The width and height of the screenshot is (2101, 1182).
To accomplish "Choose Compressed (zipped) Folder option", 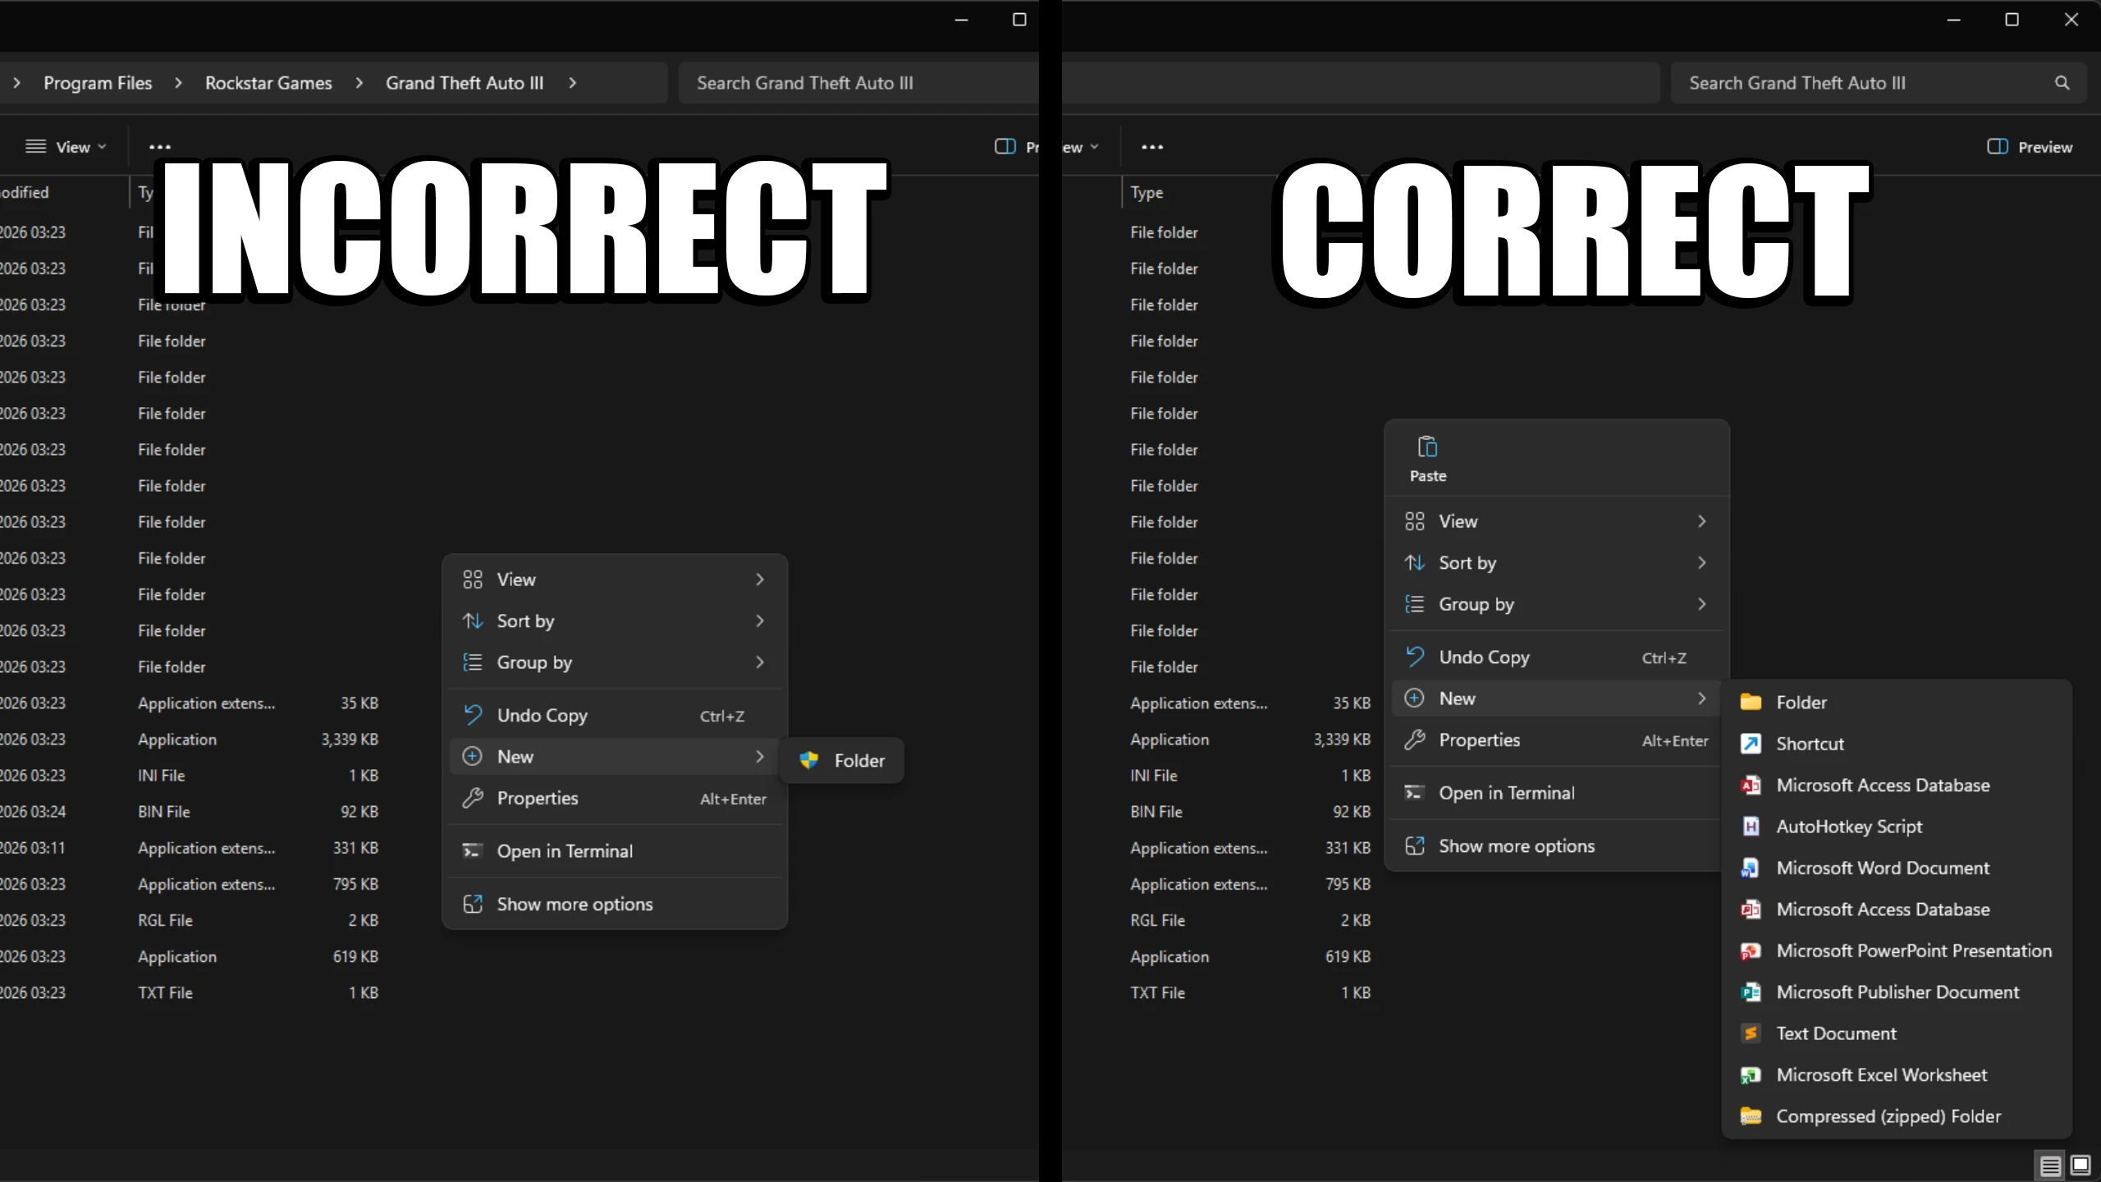I will coord(1888,1116).
